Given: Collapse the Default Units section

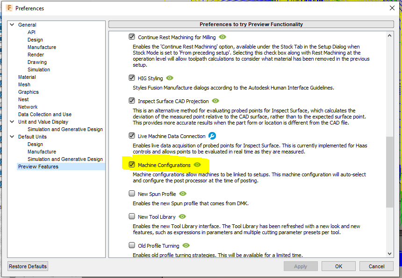Looking at the screenshot, I should point(12,137).
